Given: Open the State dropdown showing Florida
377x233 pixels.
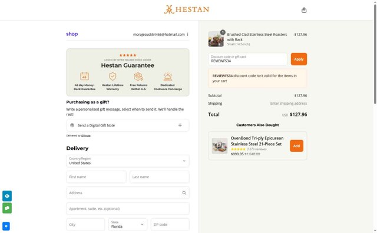Looking at the screenshot, I should (128, 225).
